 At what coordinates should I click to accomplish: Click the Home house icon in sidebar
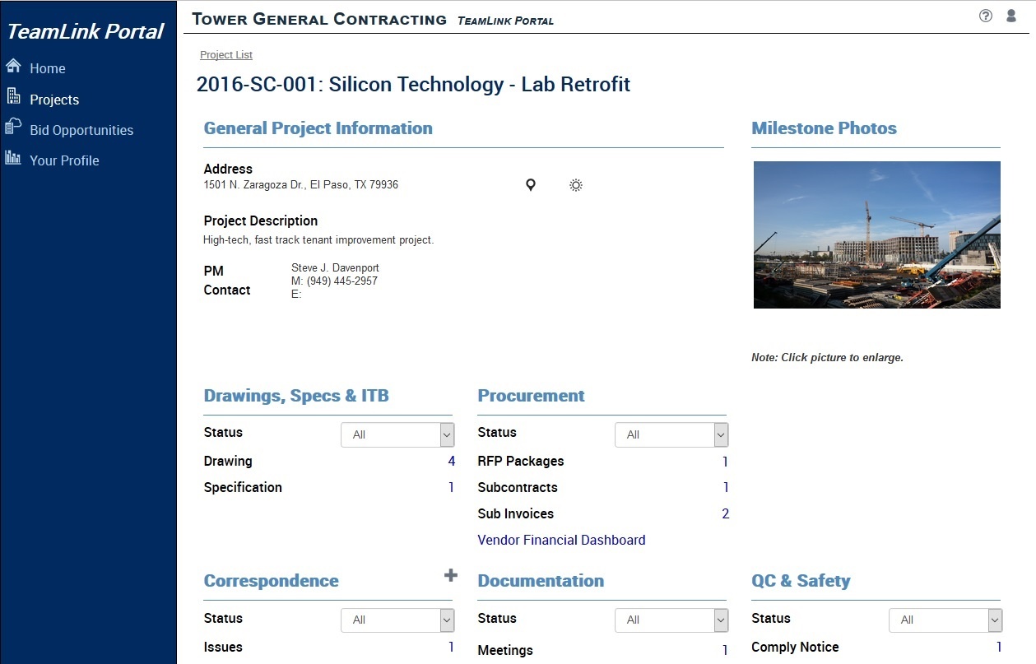click(13, 67)
